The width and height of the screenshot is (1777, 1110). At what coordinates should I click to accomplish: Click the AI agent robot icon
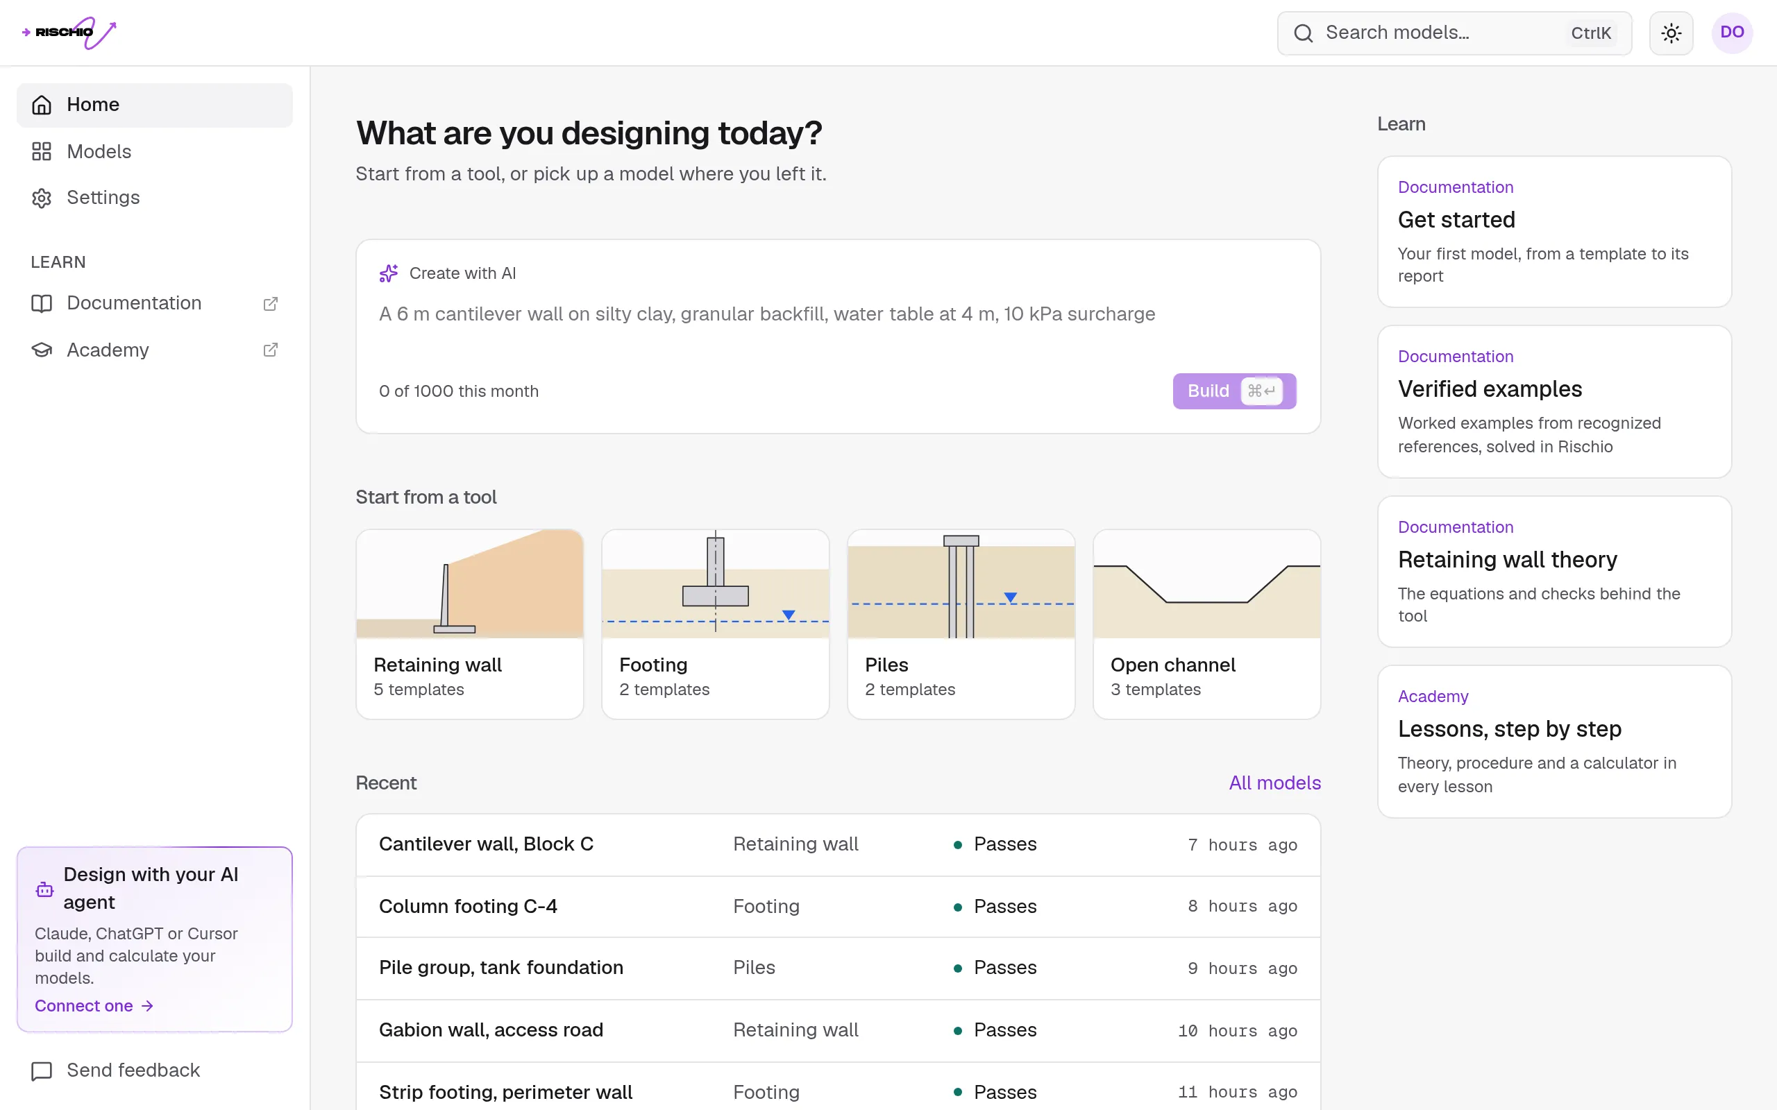click(x=45, y=890)
